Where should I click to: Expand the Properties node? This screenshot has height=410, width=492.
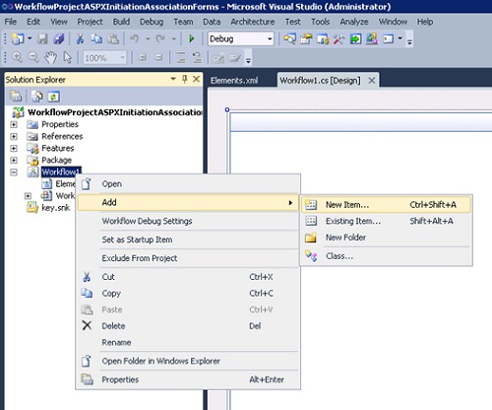coord(14,124)
